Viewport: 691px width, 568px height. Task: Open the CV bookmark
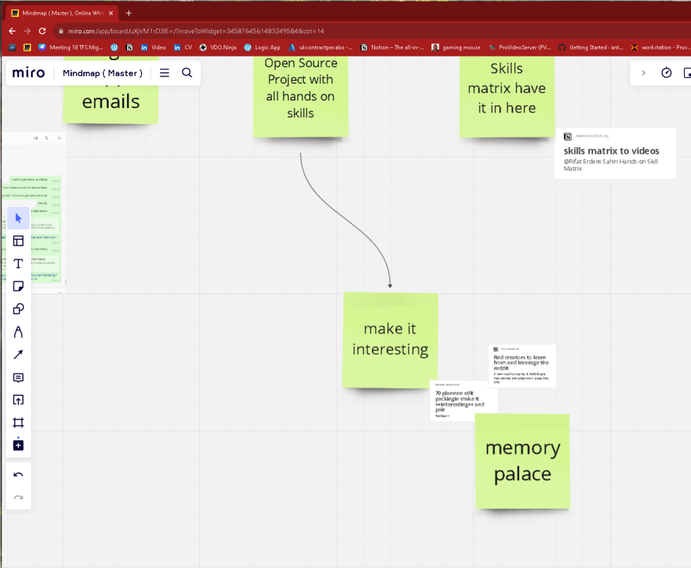coord(183,47)
